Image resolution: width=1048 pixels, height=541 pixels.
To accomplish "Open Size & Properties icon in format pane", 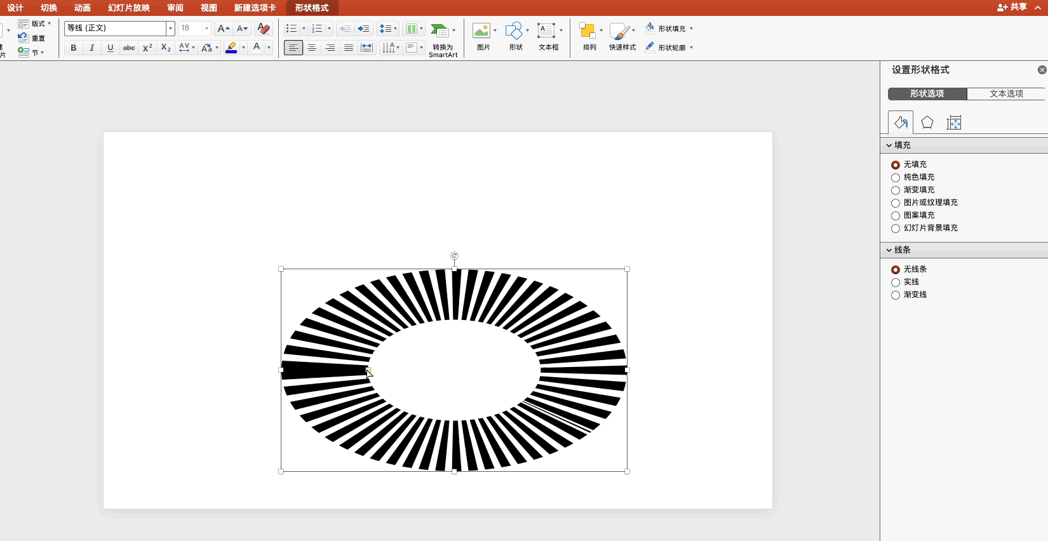I will [953, 123].
